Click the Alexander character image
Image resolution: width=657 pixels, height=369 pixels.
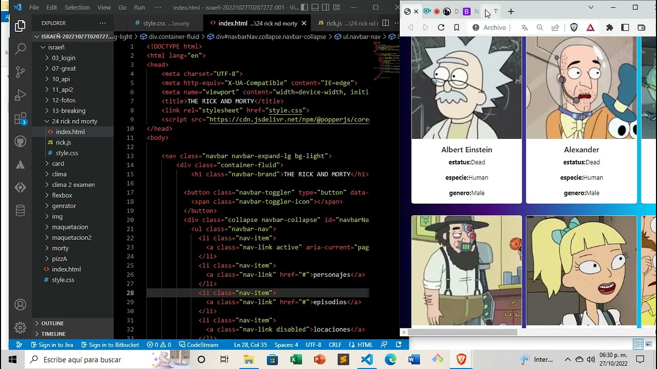click(582, 88)
